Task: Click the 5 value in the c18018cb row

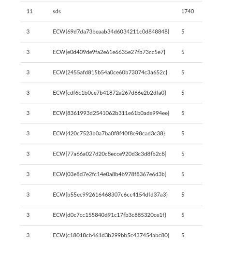Action: [183, 235]
